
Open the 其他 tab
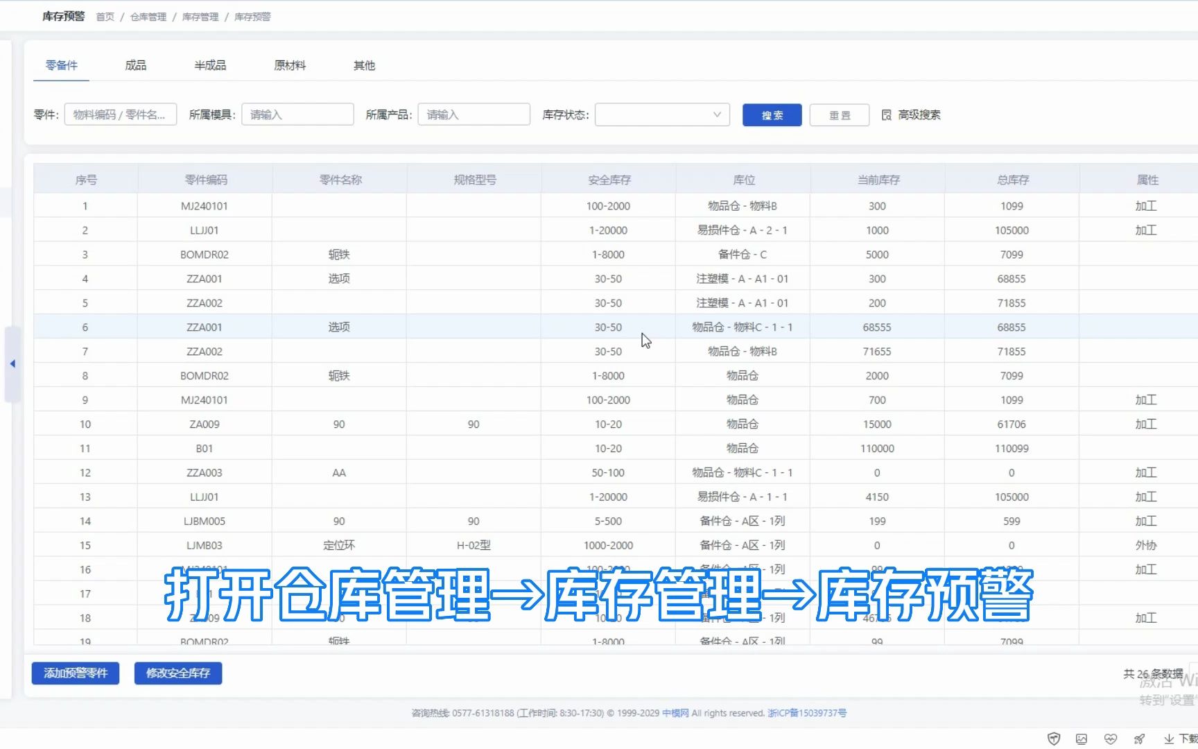pyautogui.click(x=363, y=65)
